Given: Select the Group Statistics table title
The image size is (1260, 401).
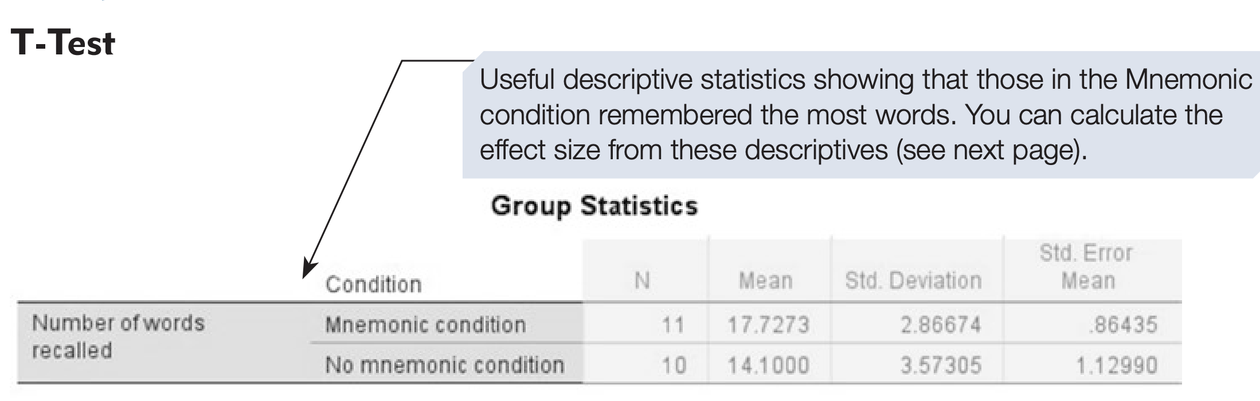Looking at the screenshot, I should pyautogui.click(x=594, y=206).
